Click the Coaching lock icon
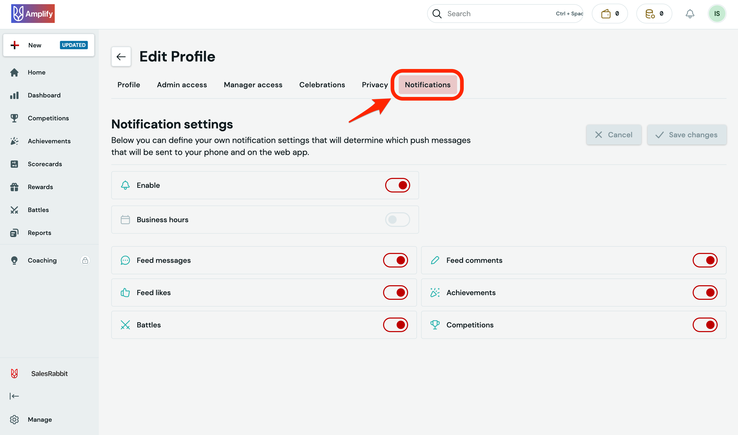 85,260
